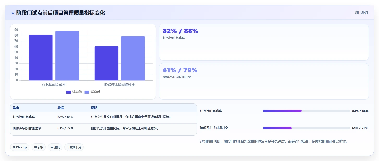Click the Chart.js tag chip

point(20,147)
